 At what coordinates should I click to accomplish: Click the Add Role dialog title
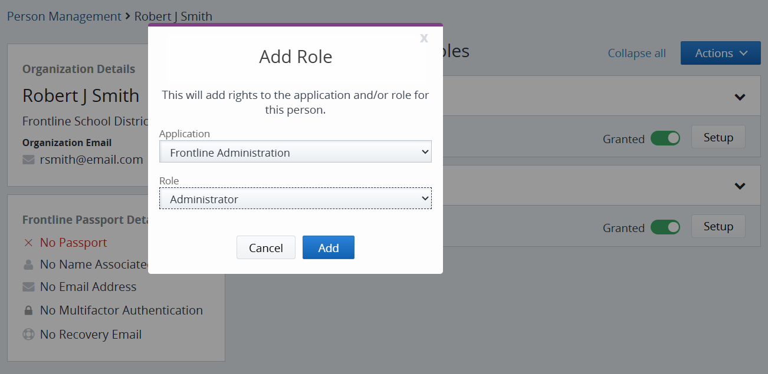[296, 57]
